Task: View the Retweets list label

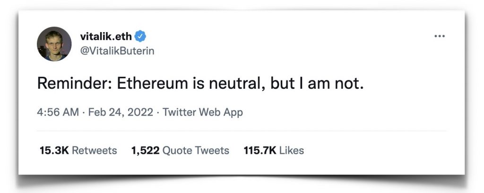Action: point(95,151)
